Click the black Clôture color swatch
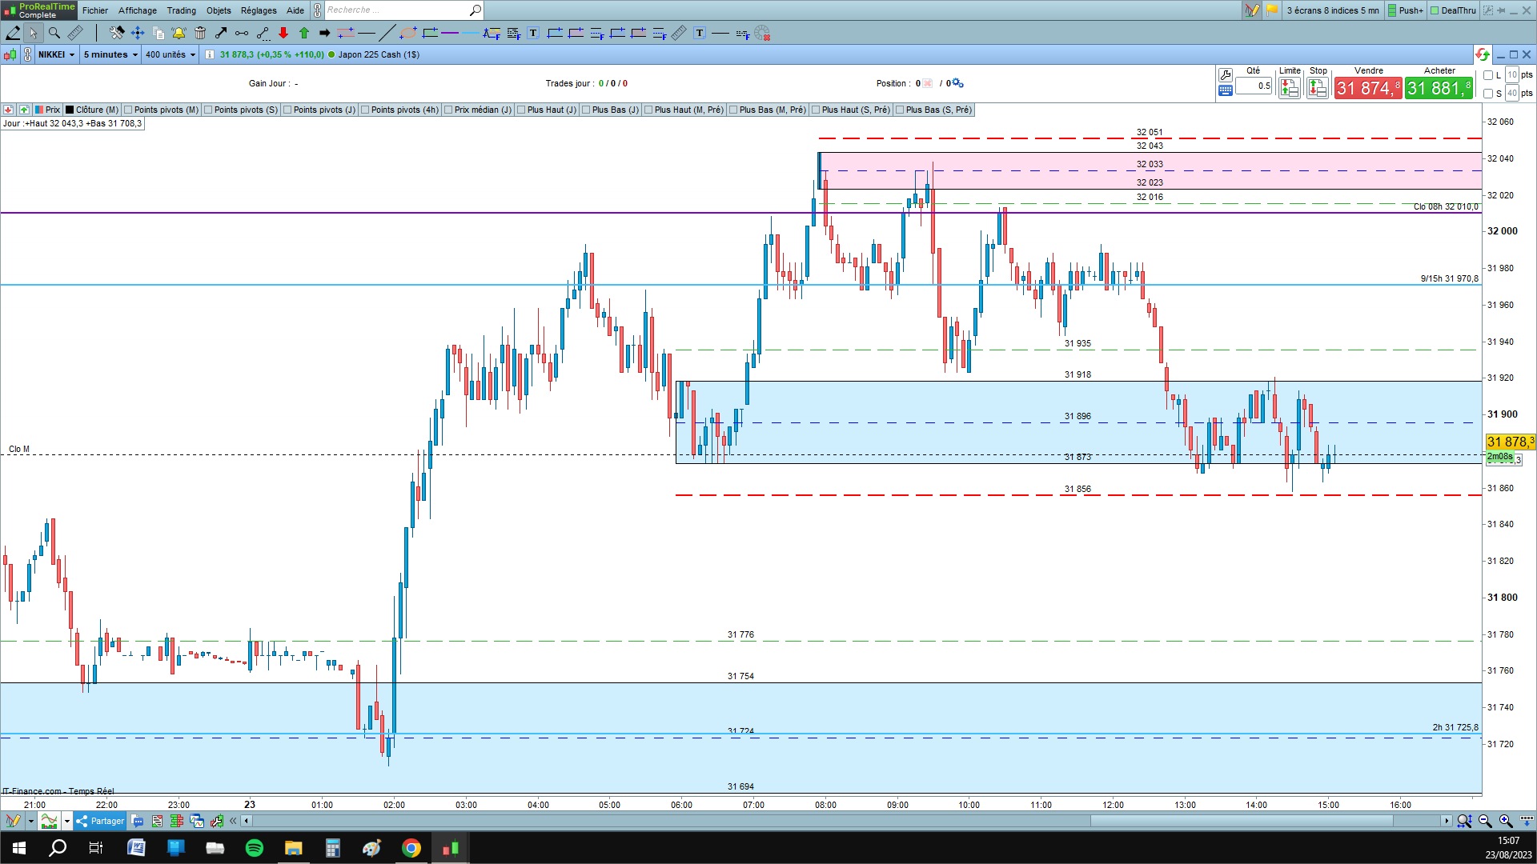The width and height of the screenshot is (1537, 864). [x=70, y=110]
